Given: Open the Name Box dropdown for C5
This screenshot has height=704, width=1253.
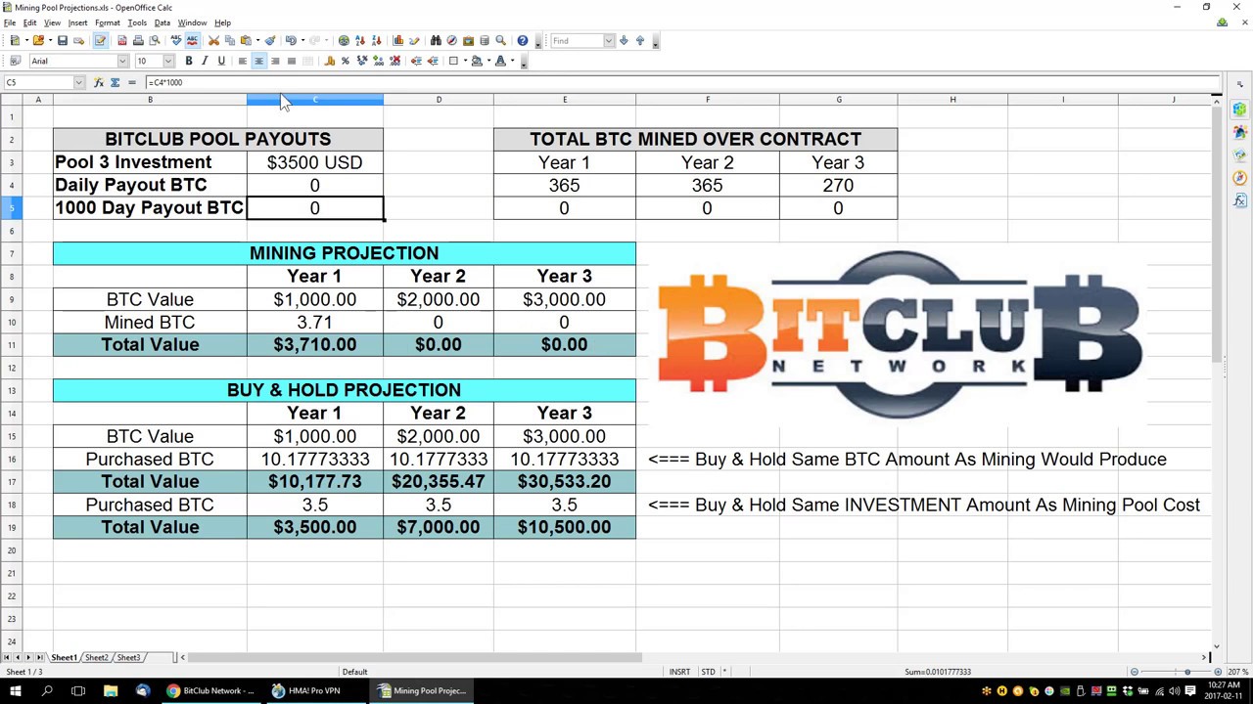Looking at the screenshot, I should click(x=78, y=82).
